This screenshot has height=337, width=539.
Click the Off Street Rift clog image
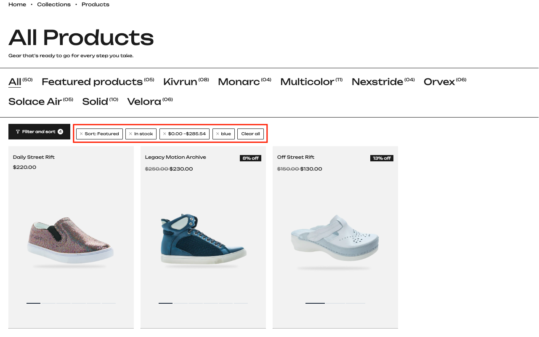point(335,241)
